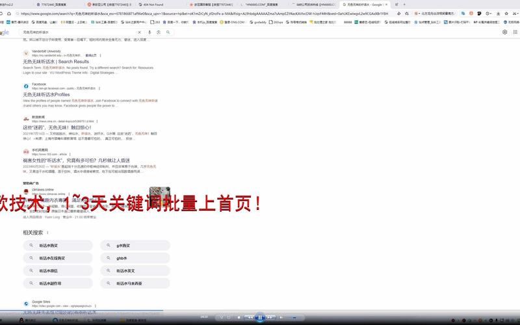Start voice search via the microphone icon
The height and width of the screenshot is (325, 520).
coord(149,32)
